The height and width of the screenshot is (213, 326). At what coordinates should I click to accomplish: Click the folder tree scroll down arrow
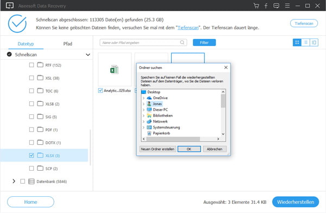[223, 134]
